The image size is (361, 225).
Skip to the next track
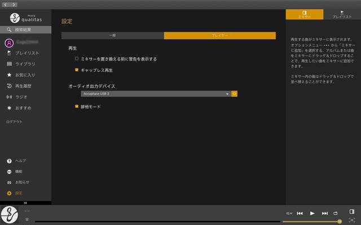pos(324,213)
